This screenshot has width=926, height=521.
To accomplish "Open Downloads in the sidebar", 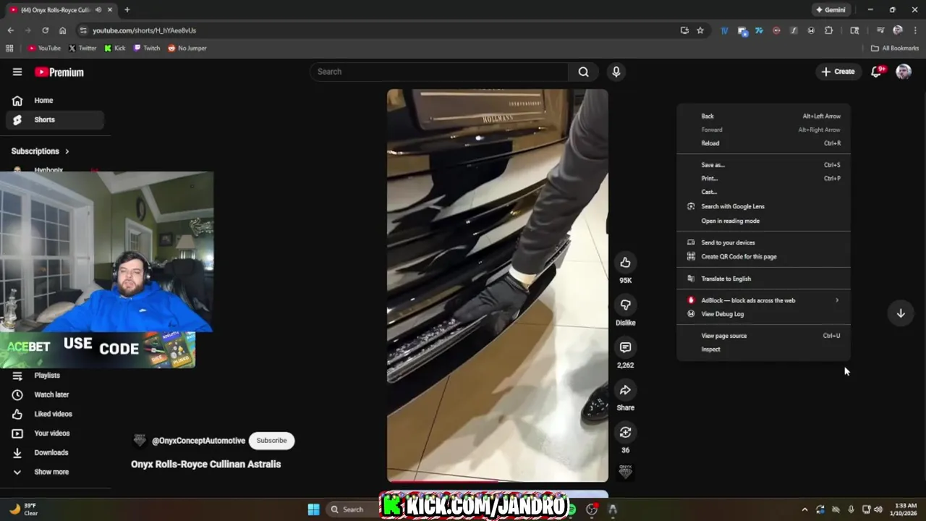I will tap(55, 453).
